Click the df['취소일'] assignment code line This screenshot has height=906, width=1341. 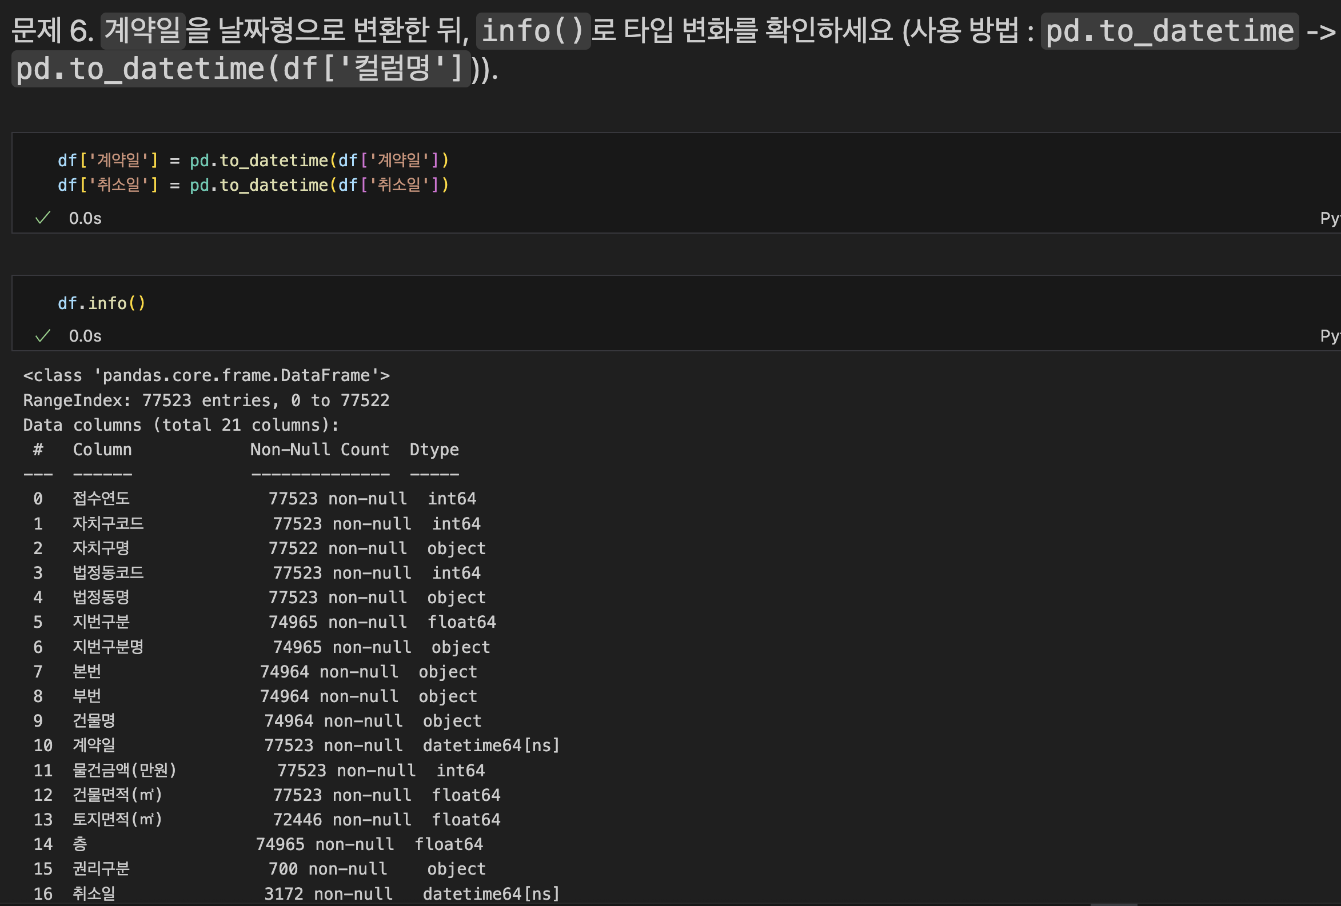tap(253, 185)
